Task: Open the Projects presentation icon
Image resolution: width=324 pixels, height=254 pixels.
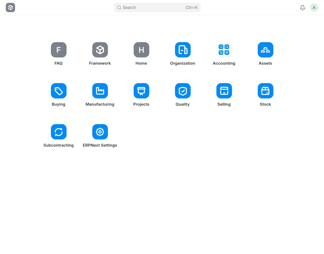Action: click(x=141, y=91)
